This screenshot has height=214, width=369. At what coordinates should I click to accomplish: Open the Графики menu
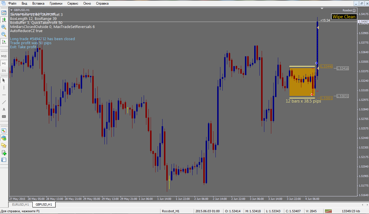56,3
